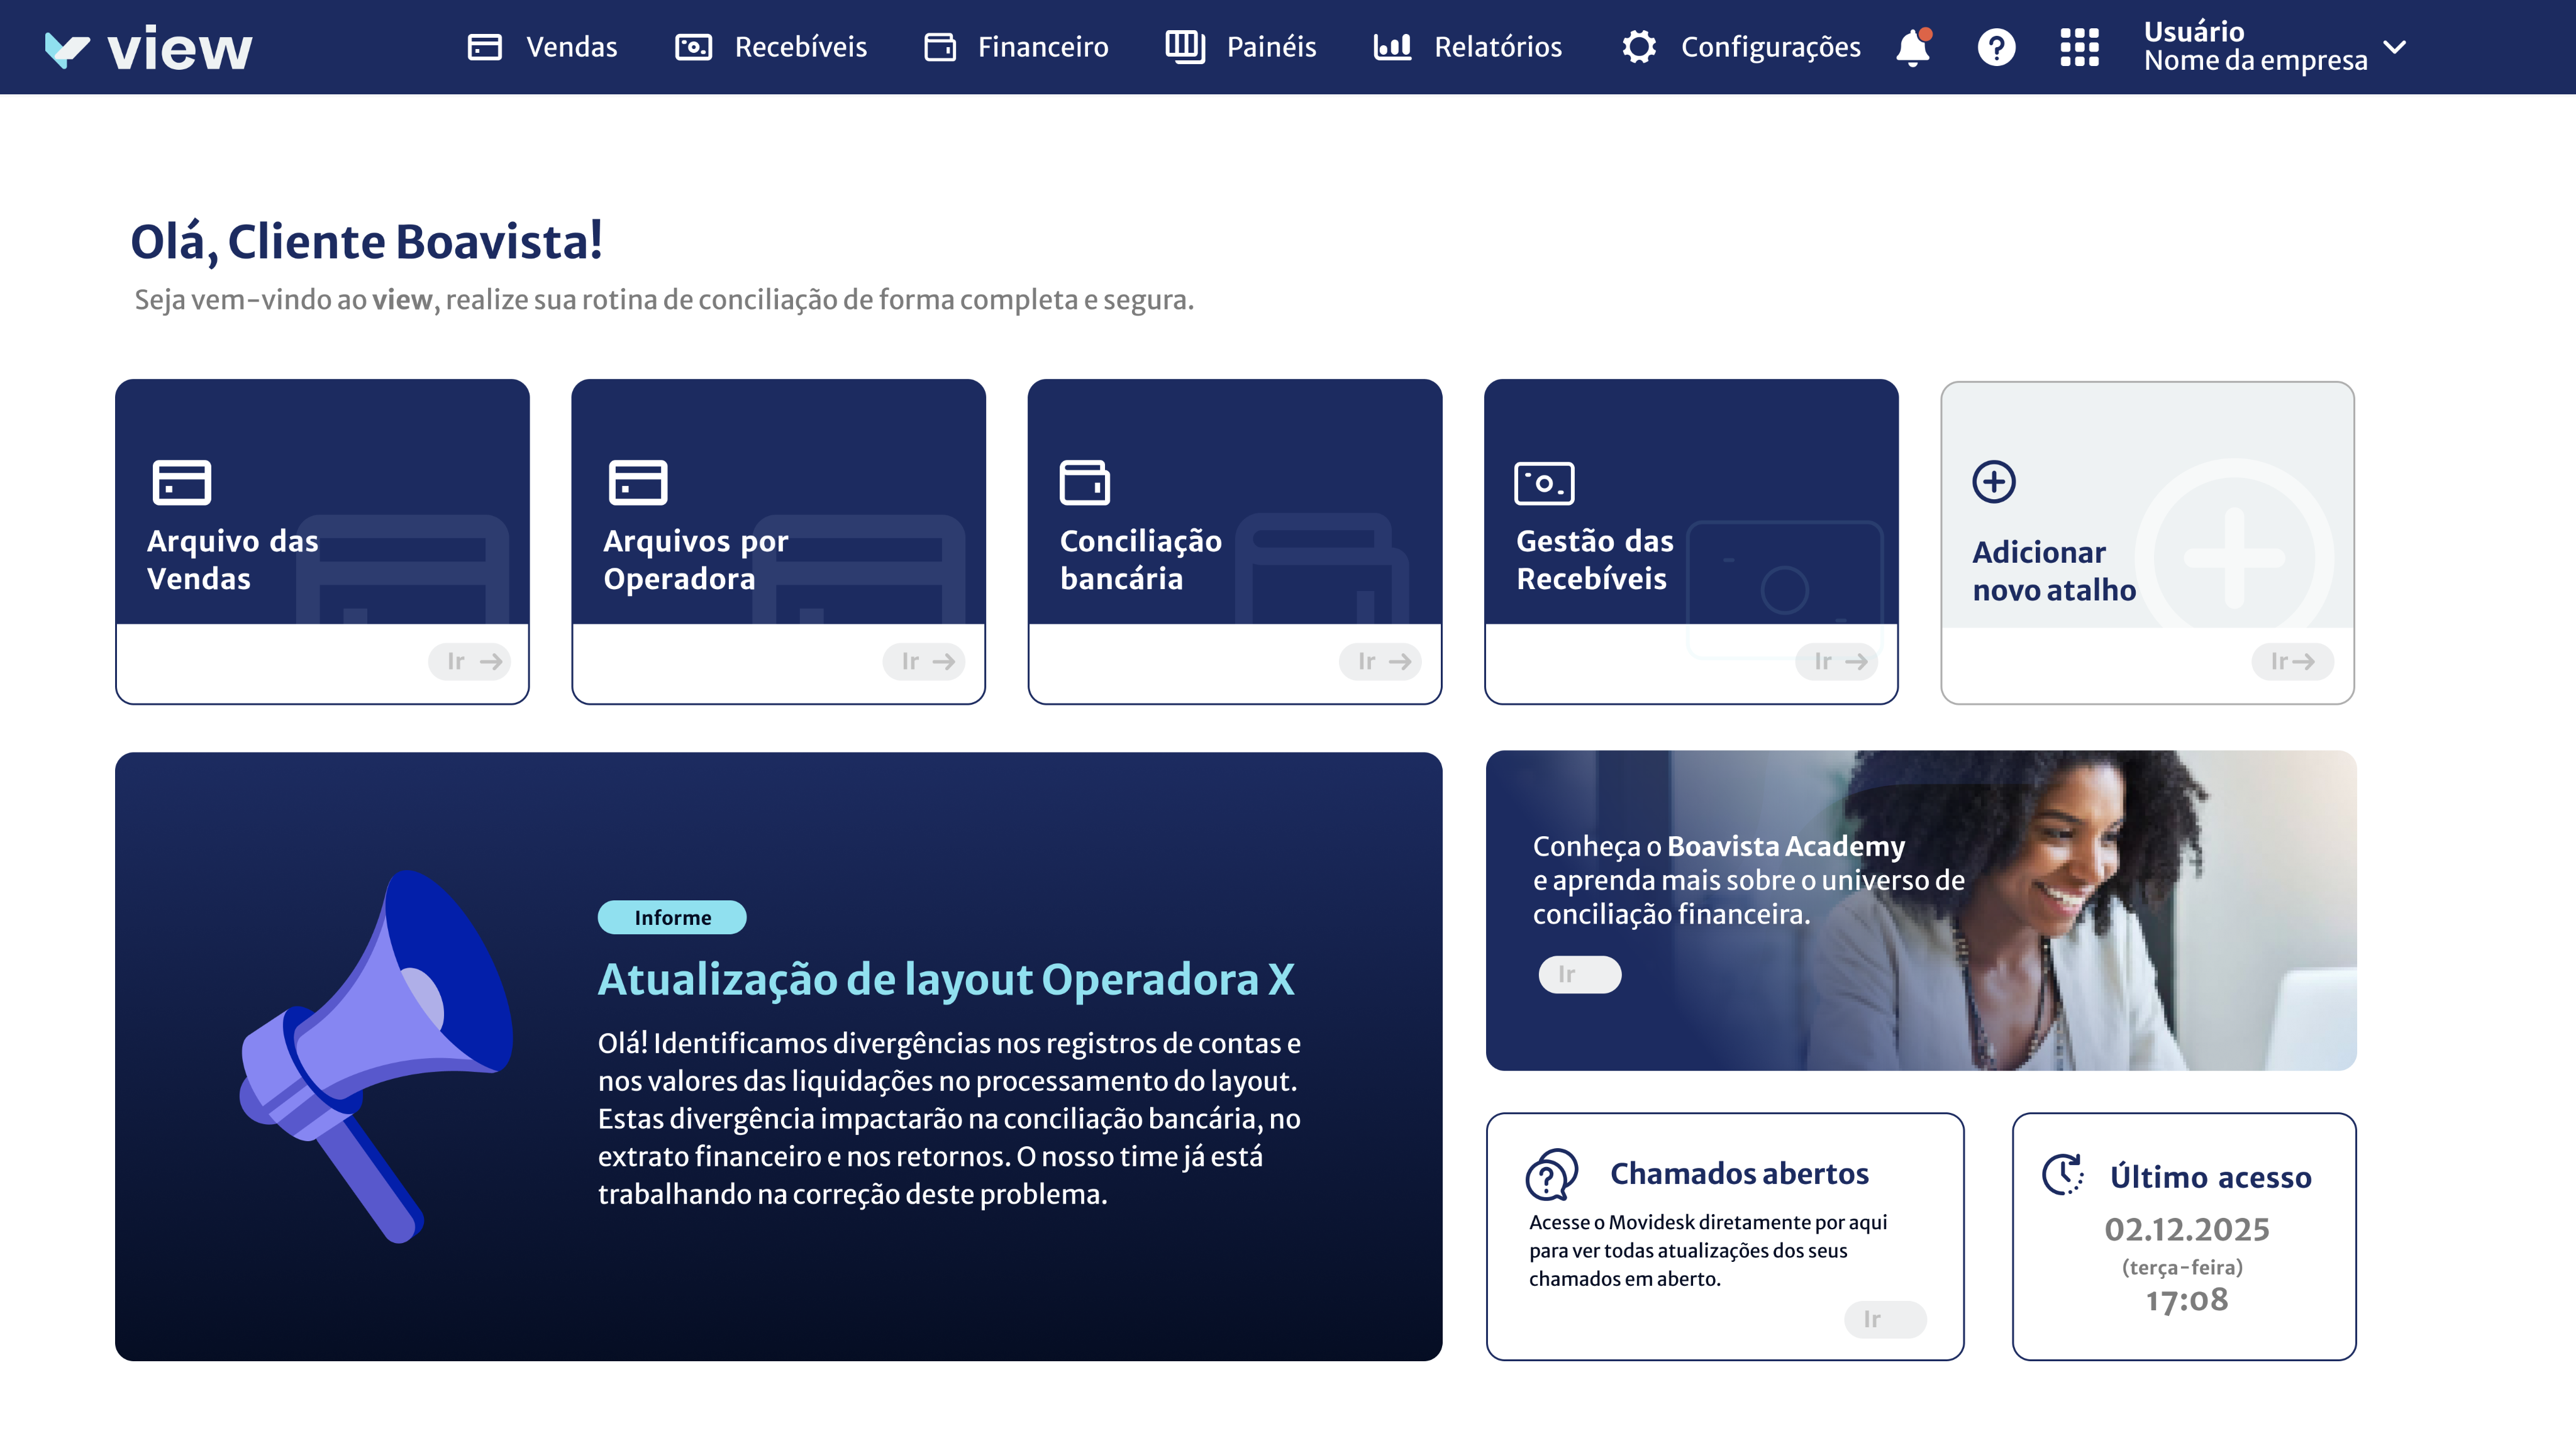Viewport: 2576px width, 1448px height.
Task: Open the Atualização de layout Operadora X notice
Action: tap(947, 980)
